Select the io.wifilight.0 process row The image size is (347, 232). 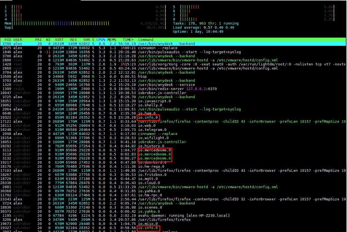pos(173,138)
